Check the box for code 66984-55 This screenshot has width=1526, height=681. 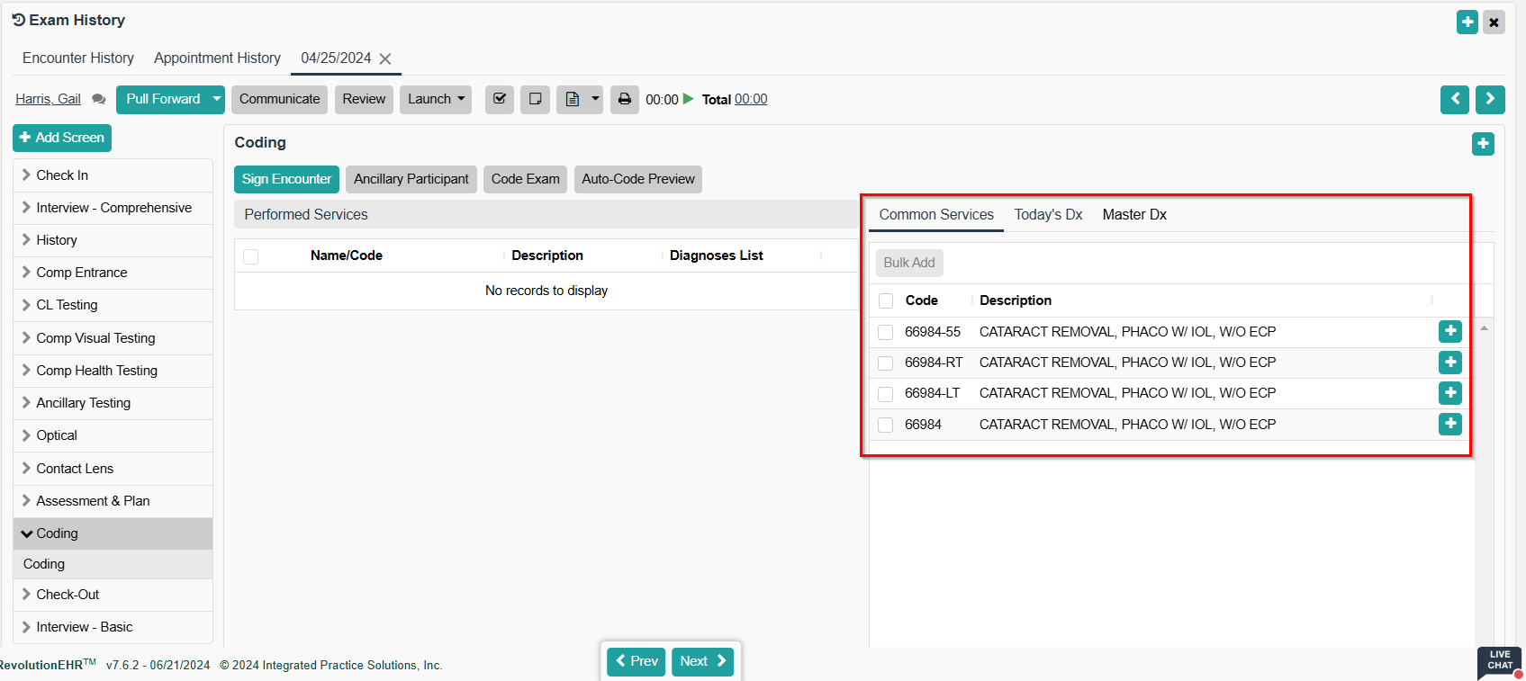886,332
